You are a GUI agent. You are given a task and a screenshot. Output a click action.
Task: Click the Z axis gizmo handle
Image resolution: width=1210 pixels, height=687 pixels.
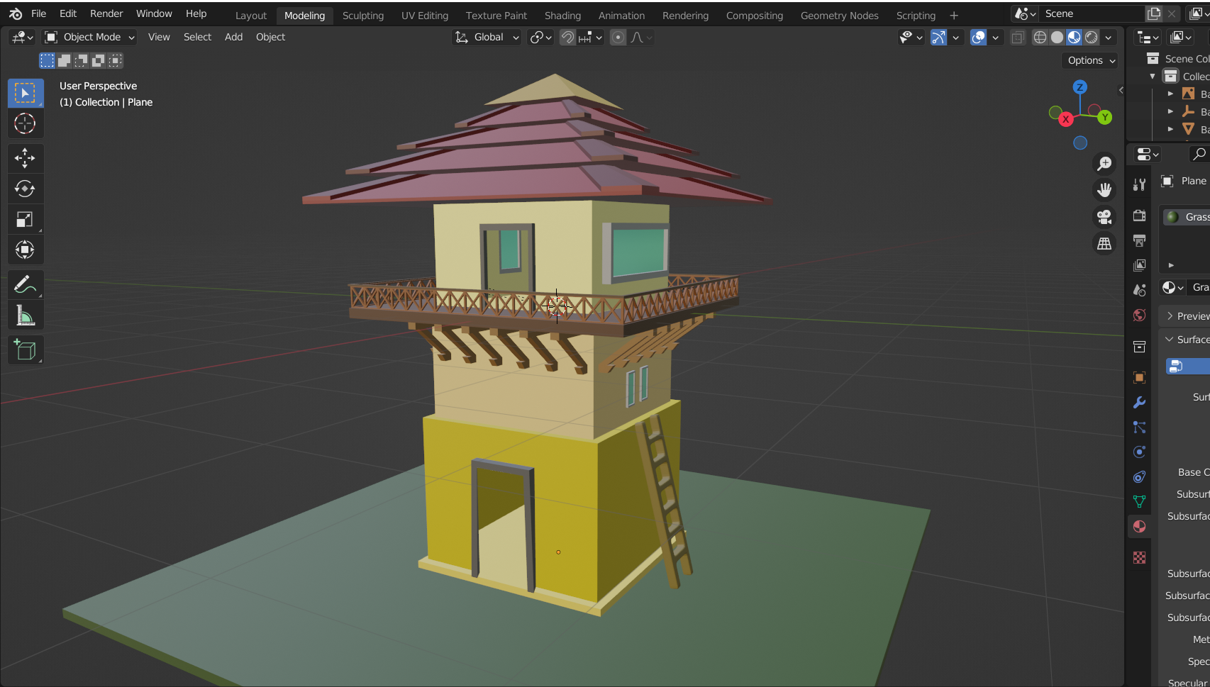point(1080,87)
